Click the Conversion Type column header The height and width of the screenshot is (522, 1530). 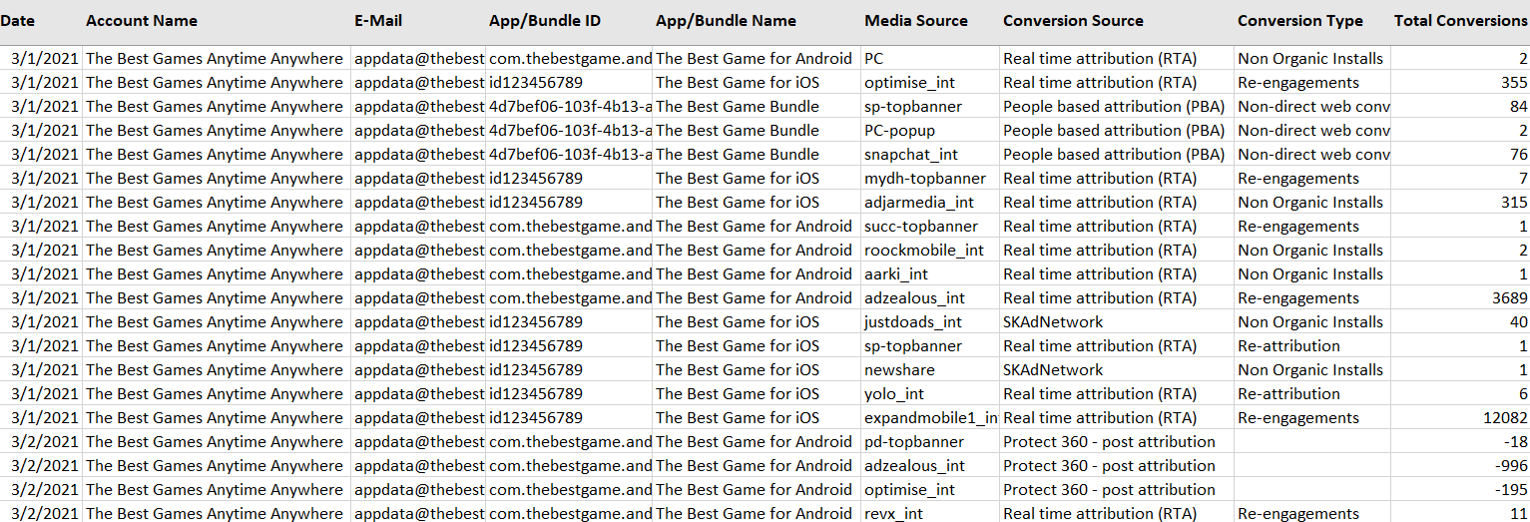point(1299,21)
